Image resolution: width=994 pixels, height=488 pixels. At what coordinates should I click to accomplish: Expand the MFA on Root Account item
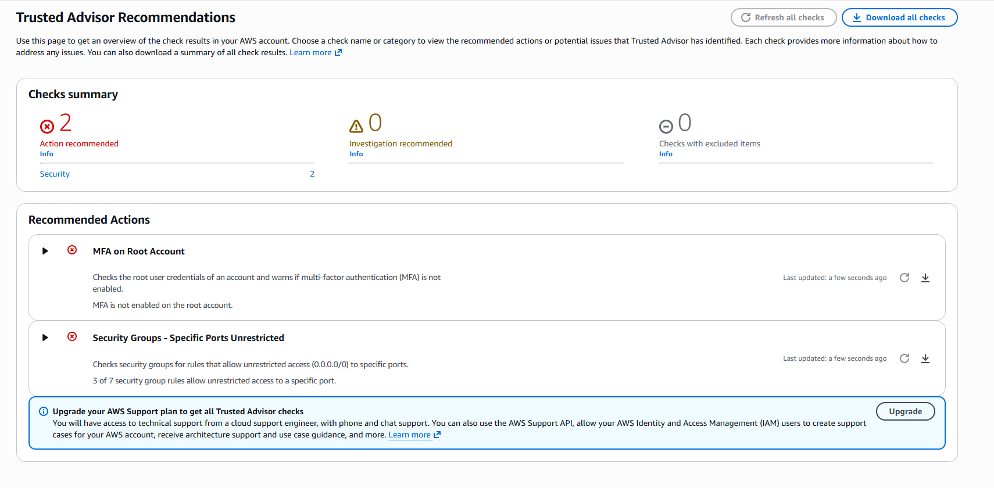45,251
